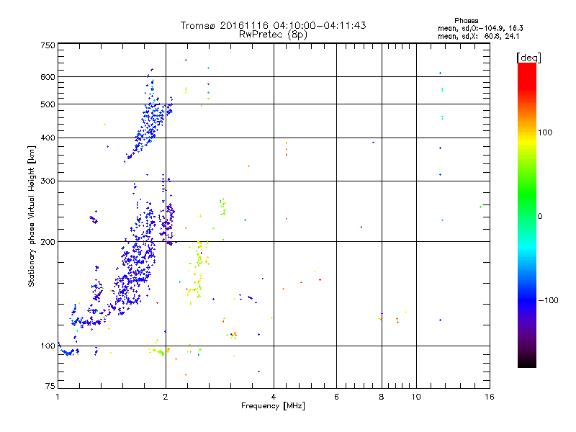Click the y-axis tick label '400'
This screenshot has width=576, height=432.
coord(48,138)
